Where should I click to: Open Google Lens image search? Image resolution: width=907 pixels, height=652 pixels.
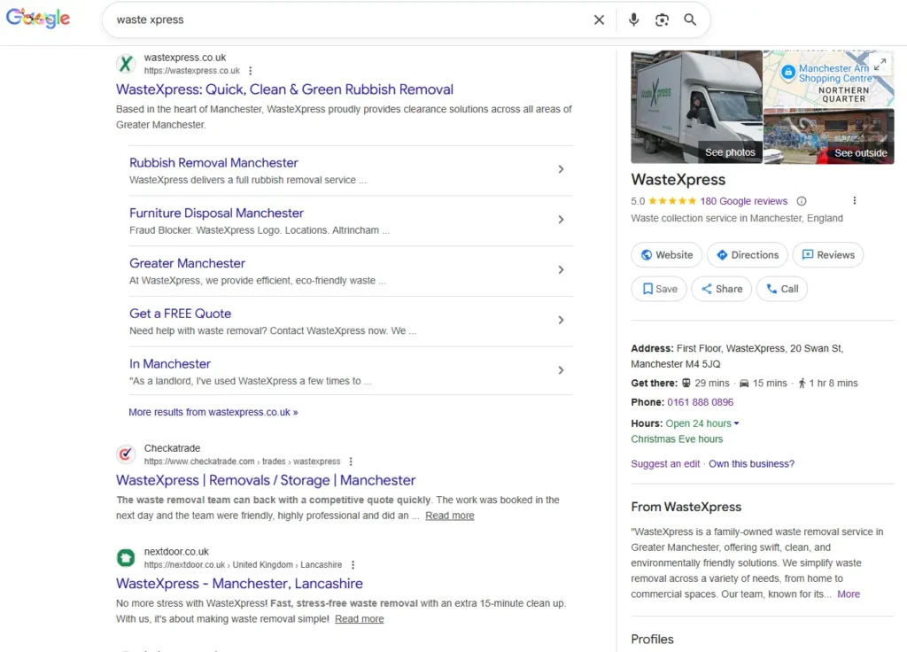[x=662, y=19]
